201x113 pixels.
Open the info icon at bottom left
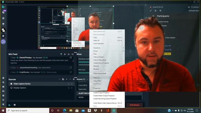15,105
